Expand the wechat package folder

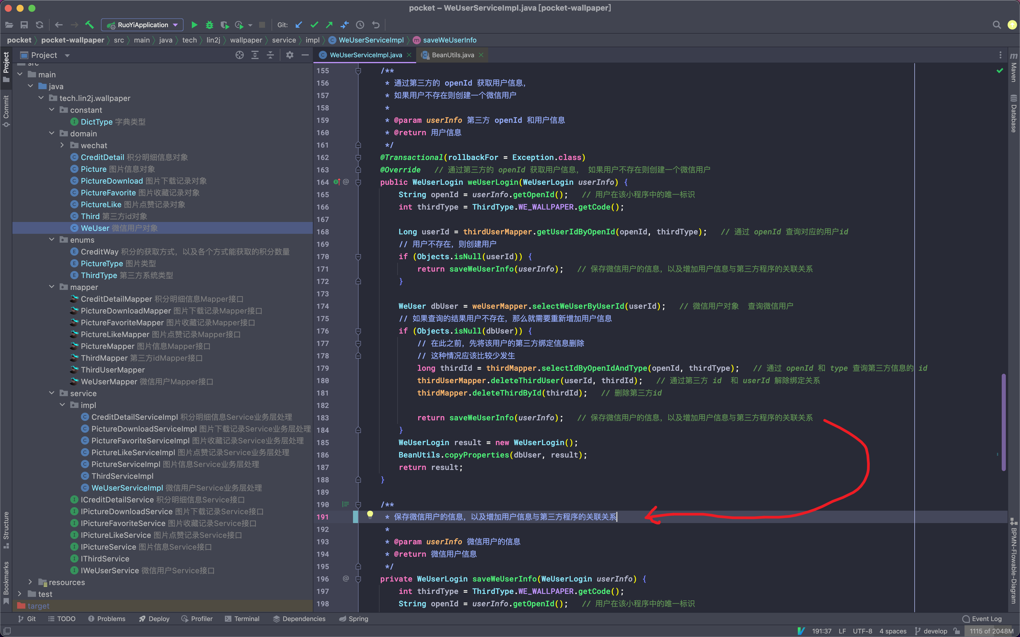[x=62, y=145]
